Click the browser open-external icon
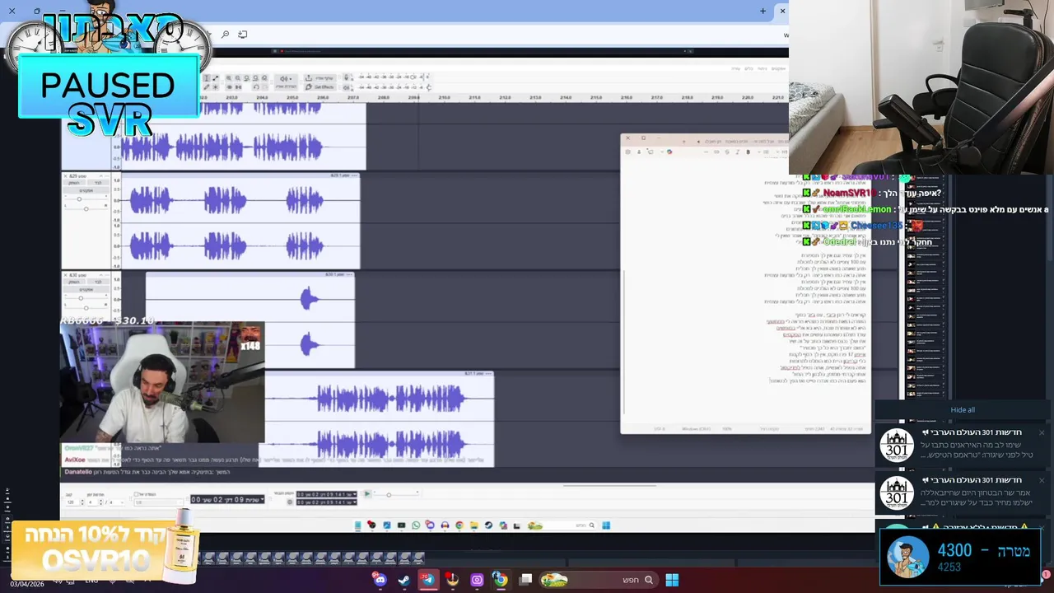Viewport: 1054px width, 593px height. pos(242,35)
